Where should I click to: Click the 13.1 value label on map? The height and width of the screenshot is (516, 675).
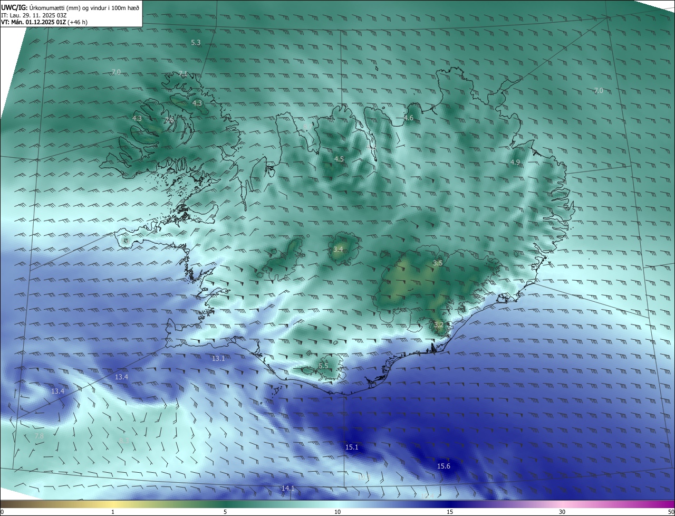218,358
